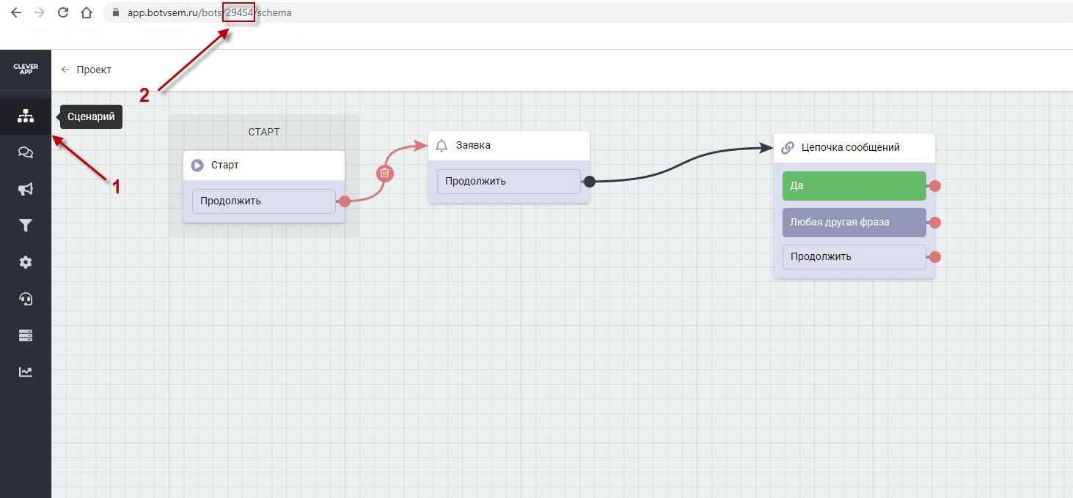Go back to Проект
1073x498 pixels.
tap(87, 70)
